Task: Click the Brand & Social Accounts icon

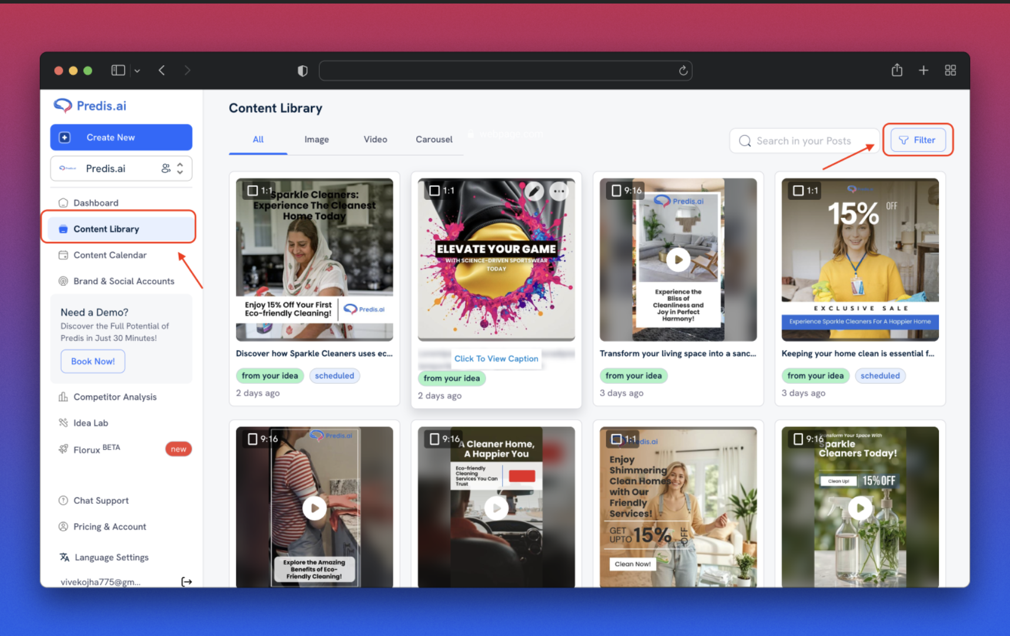Action: (63, 281)
